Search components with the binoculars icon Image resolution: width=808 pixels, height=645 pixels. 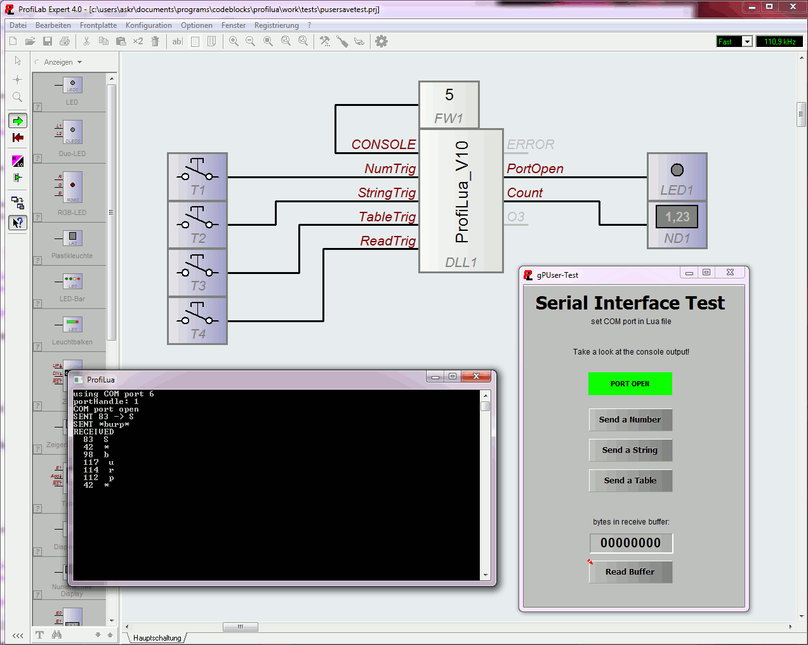(57, 635)
